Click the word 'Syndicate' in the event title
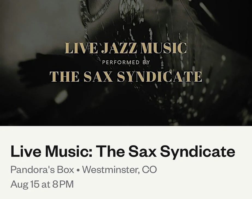Viewport: 252px width, 199px height. [x=197, y=152]
